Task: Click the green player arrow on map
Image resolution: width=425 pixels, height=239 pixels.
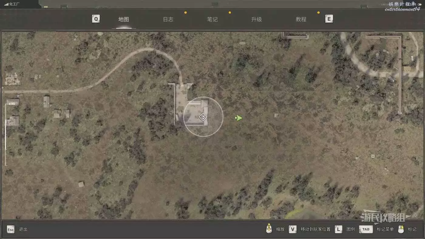Action: point(239,118)
